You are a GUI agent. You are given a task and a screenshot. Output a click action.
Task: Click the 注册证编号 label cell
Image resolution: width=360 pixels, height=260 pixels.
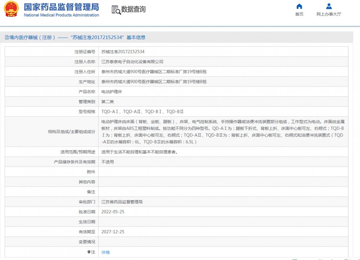pos(52,52)
